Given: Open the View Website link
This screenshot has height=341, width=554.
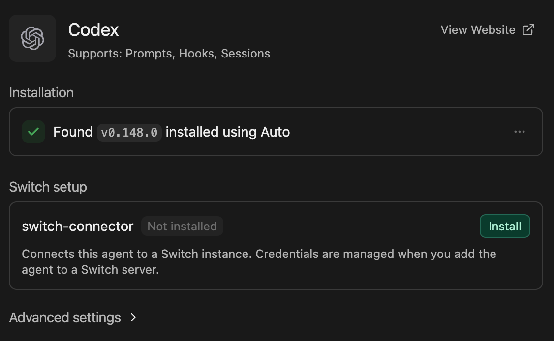Looking at the screenshot, I should tap(488, 29).
